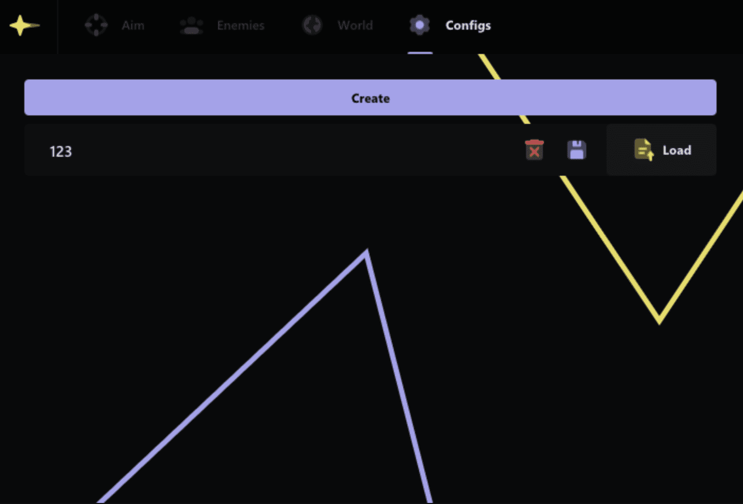Select the Configs tab label
Viewport: 743px width, 504px height.
point(468,25)
